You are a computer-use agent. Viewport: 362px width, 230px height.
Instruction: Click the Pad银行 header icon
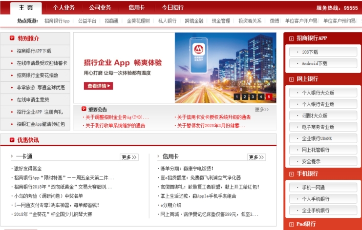point(291,224)
